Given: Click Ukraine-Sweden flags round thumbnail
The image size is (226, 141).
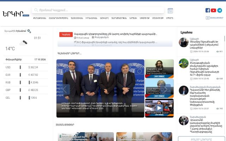Looking at the screenshot, I should pyautogui.click(x=184, y=63).
